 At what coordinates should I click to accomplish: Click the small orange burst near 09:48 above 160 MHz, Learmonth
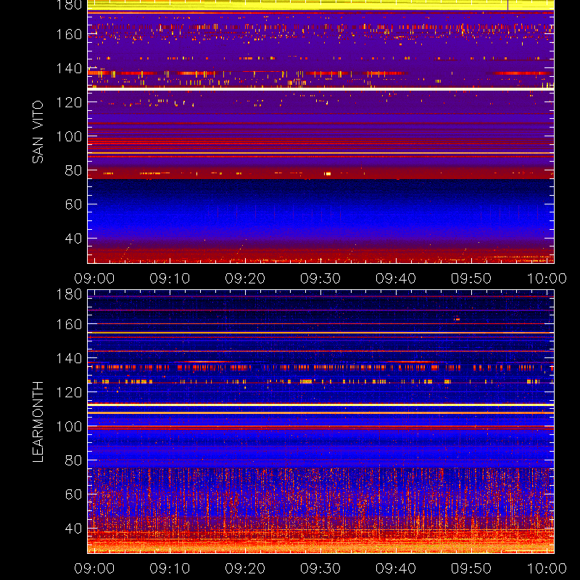tap(457, 319)
